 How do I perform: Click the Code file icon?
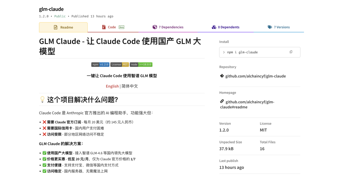coord(104,27)
